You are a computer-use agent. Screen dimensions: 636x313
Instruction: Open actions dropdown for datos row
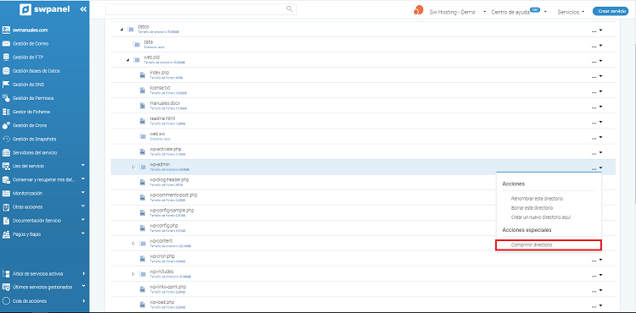(596, 30)
